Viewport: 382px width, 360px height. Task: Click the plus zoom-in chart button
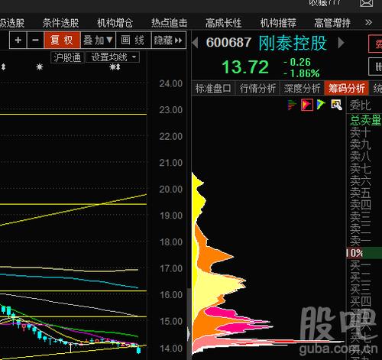[x=18, y=40]
